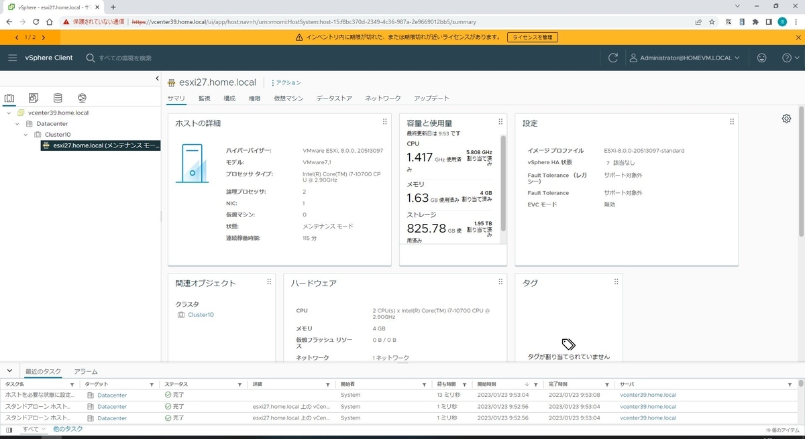
Task: Select the Hosts and Clusters inventory icon
Action: 9,98
